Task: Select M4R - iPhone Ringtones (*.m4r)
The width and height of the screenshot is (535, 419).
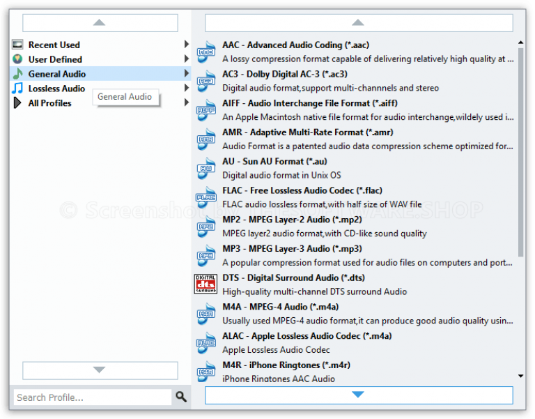Action: [286, 365]
